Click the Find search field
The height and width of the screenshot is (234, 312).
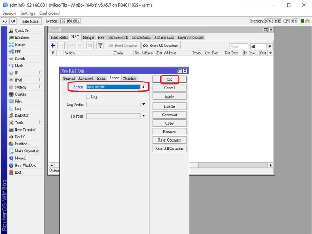click(x=239, y=46)
